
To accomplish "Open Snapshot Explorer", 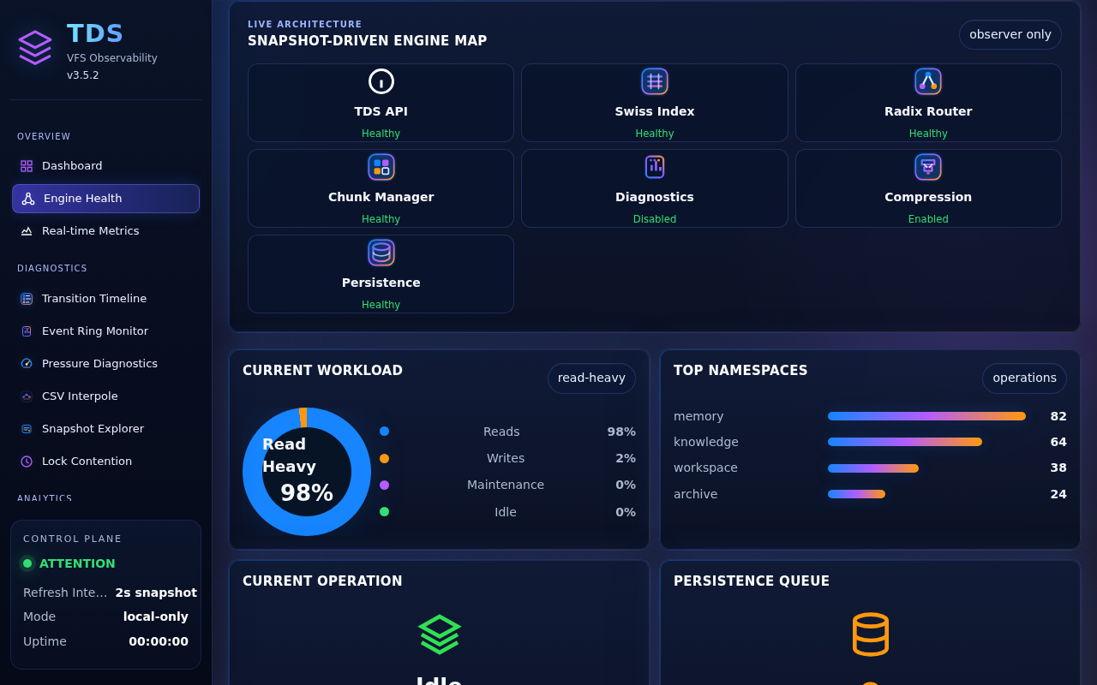I will click(x=105, y=429).
